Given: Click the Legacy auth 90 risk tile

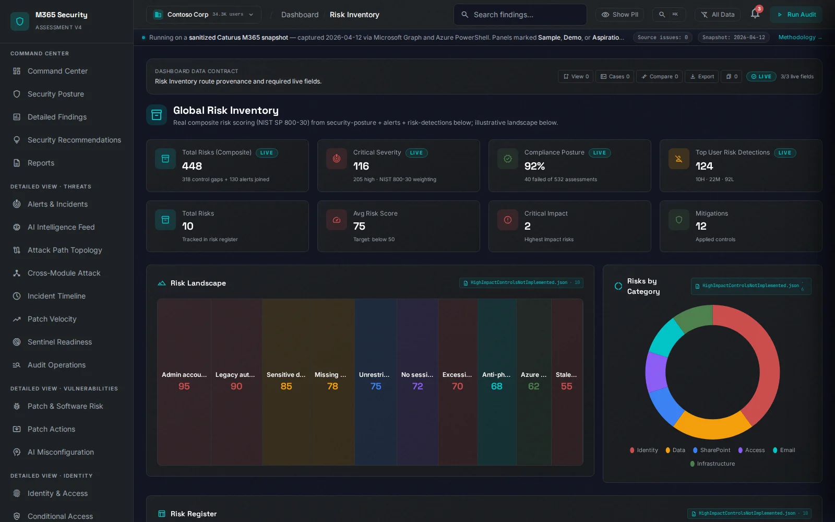Looking at the screenshot, I should [236, 382].
